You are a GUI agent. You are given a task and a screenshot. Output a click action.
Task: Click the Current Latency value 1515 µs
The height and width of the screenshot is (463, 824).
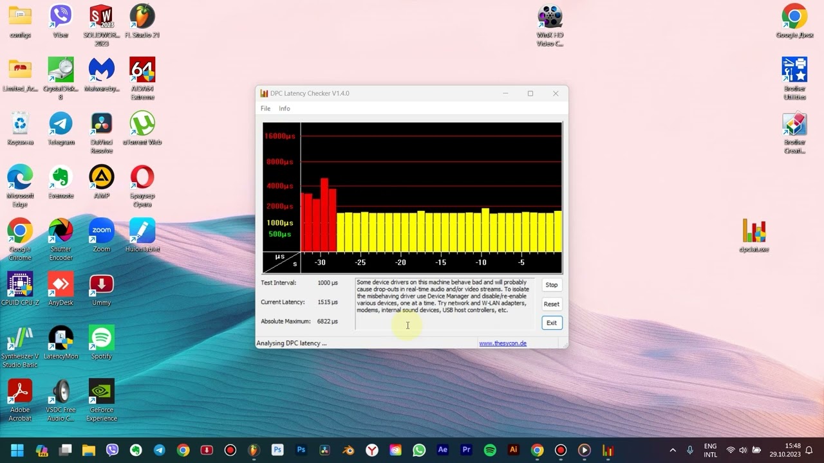[x=328, y=302]
